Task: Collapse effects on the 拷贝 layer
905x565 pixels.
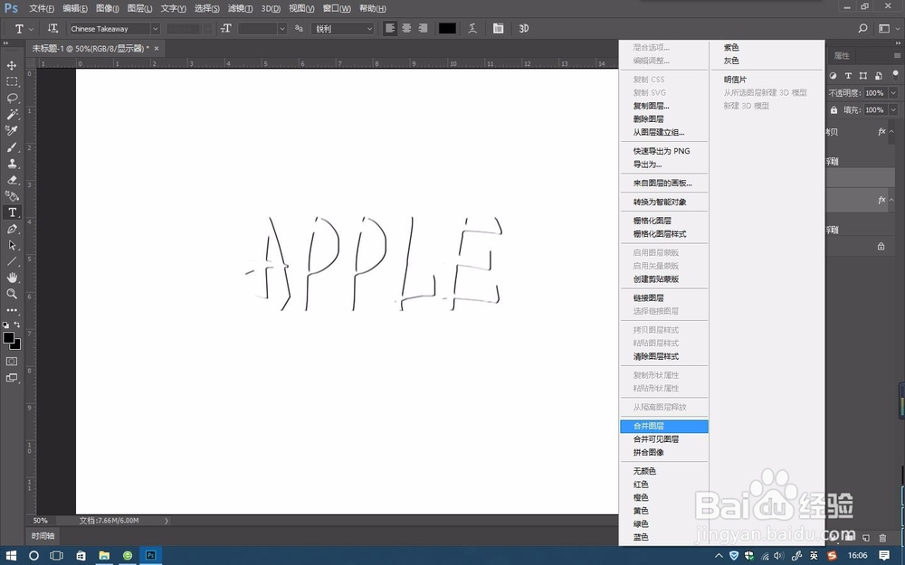Action: click(891, 131)
